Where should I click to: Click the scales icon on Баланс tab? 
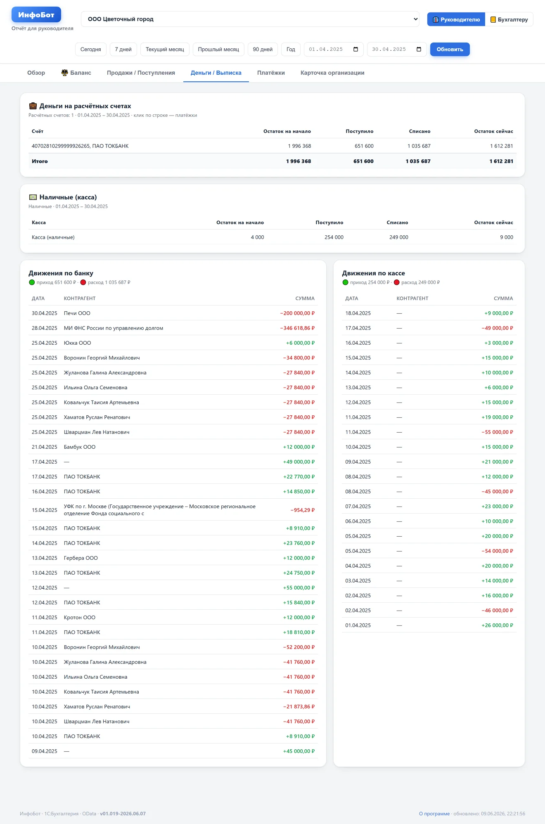pyautogui.click(x=65, y=73)
